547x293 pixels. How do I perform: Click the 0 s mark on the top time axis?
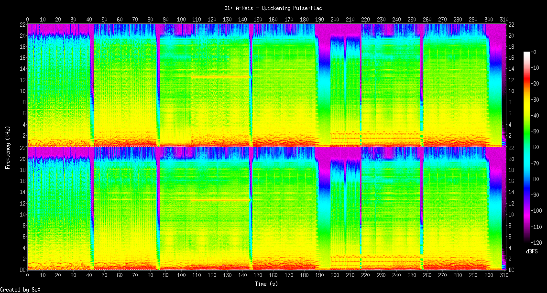click(x=27, y=19)
